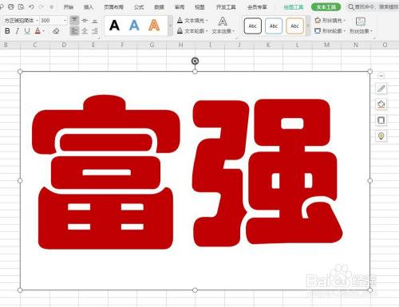Open the 文本填充 text fill menu
The width and height of the screenshot is (399, 307).
click(x=192, y=20)
